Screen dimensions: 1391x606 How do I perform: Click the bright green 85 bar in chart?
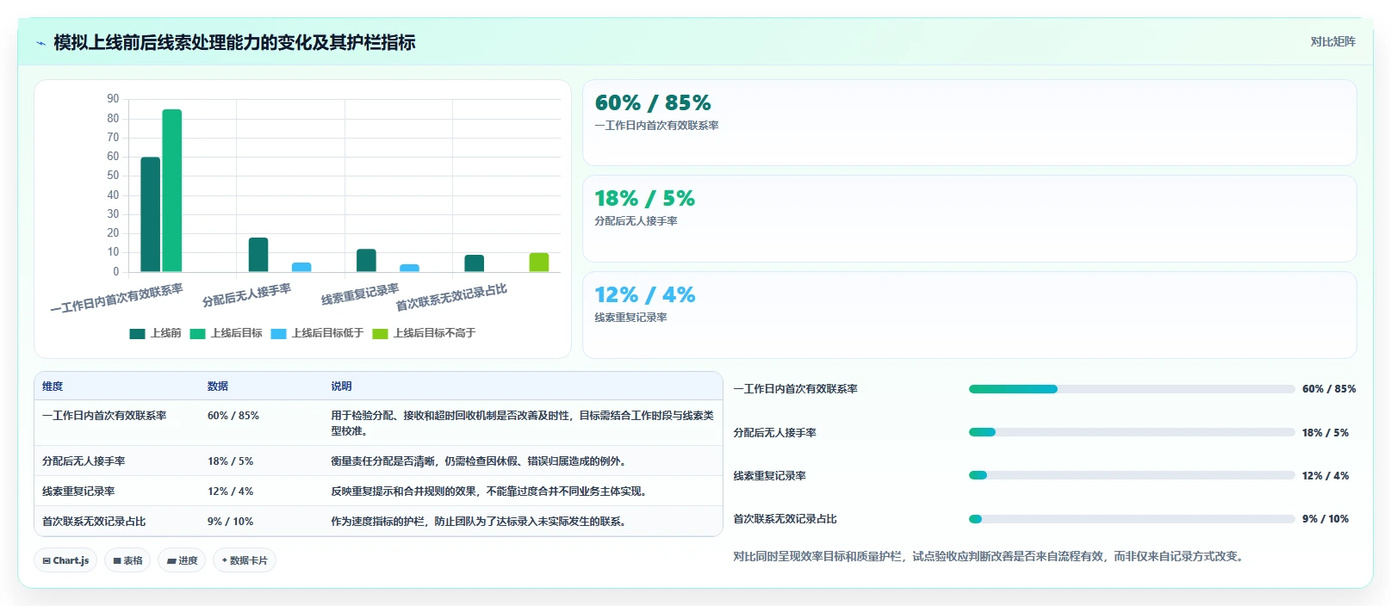(x=172, y=190)
